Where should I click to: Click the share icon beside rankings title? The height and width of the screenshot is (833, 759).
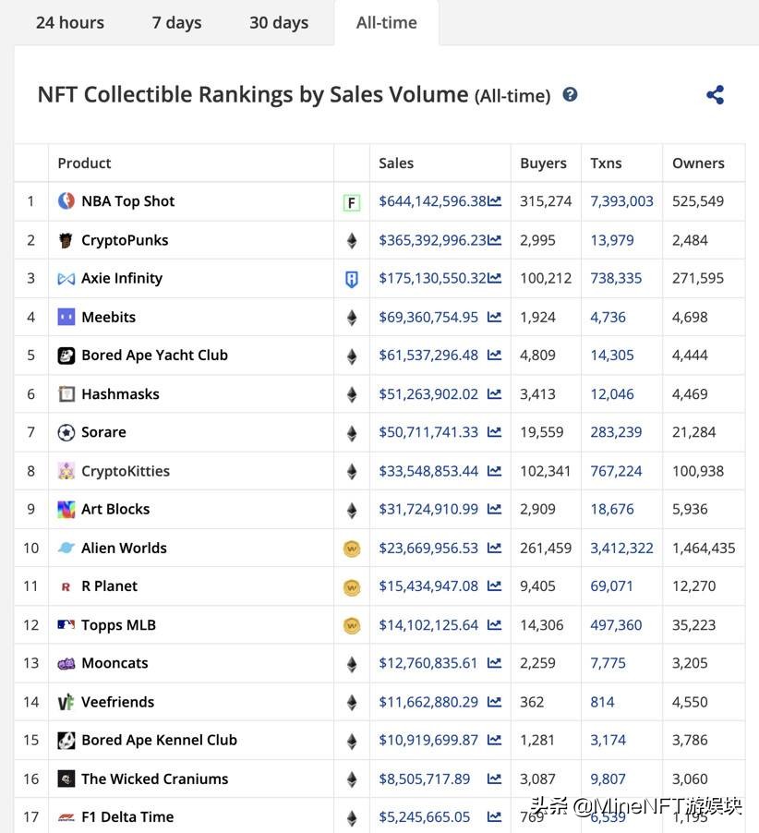[715, 95]
